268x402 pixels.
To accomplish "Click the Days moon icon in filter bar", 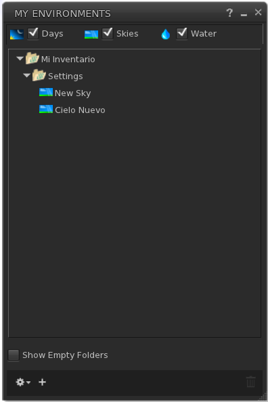I will 17,34.
